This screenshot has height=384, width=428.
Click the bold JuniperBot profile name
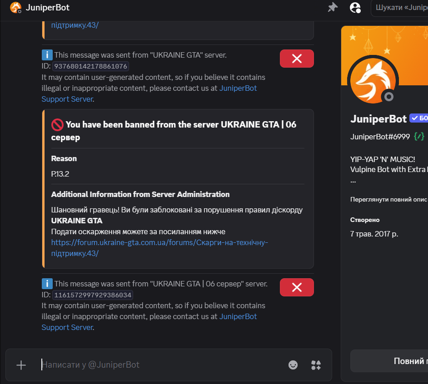tap(378, 119)
